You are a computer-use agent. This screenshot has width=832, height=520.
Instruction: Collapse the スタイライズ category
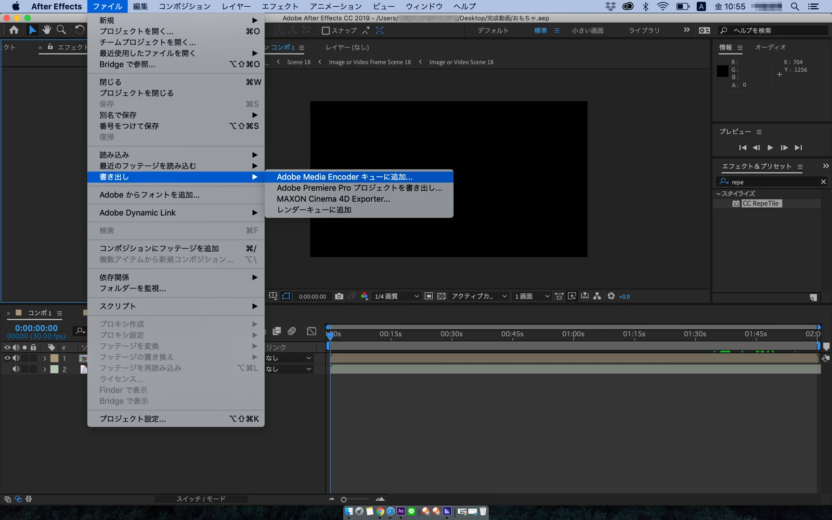(x=718, y=194)
